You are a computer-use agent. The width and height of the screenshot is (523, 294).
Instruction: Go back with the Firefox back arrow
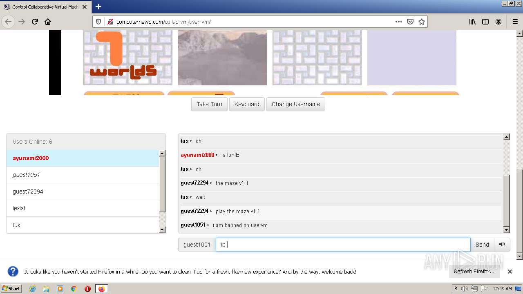click(x=9, y=22)
